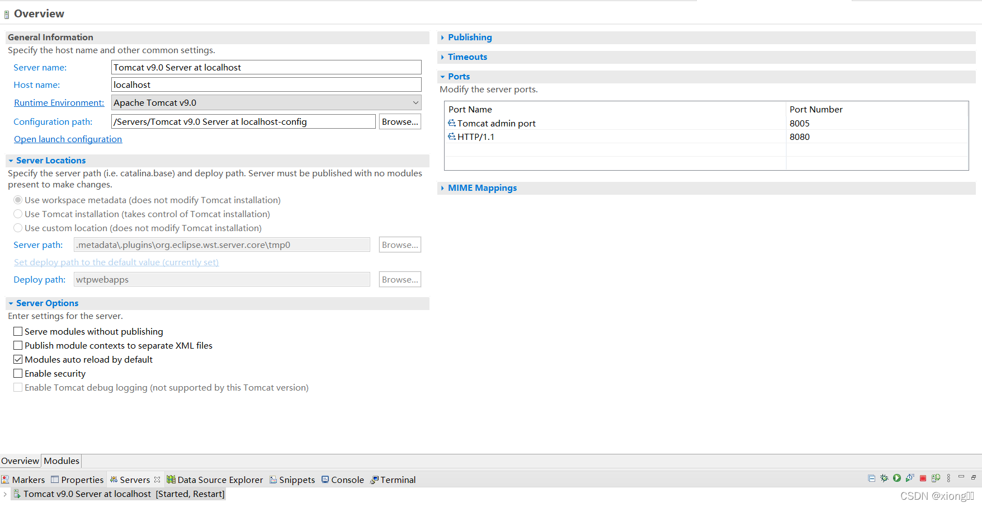This screenshot has width=982, height=507.
Task: Click the Tomcat admin port row icon
Action: pos(452,123)
